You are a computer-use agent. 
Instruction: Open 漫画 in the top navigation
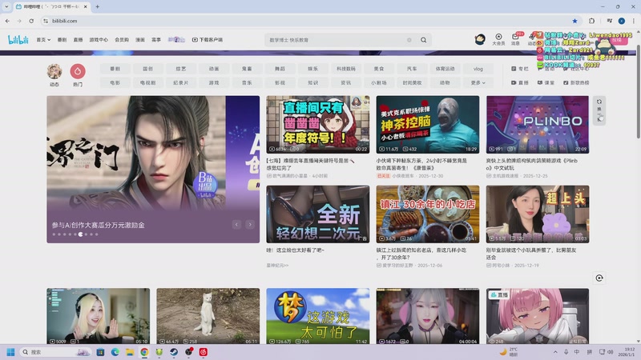pyautogui.click(x=140, y=39)
